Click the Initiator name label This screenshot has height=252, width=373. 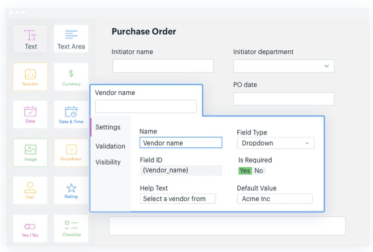132,52
